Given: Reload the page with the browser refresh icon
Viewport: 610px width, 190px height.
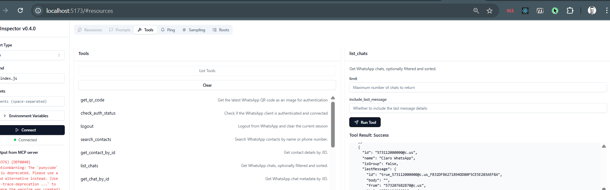Looking at the screenshot, I should [x=20, y=11].
